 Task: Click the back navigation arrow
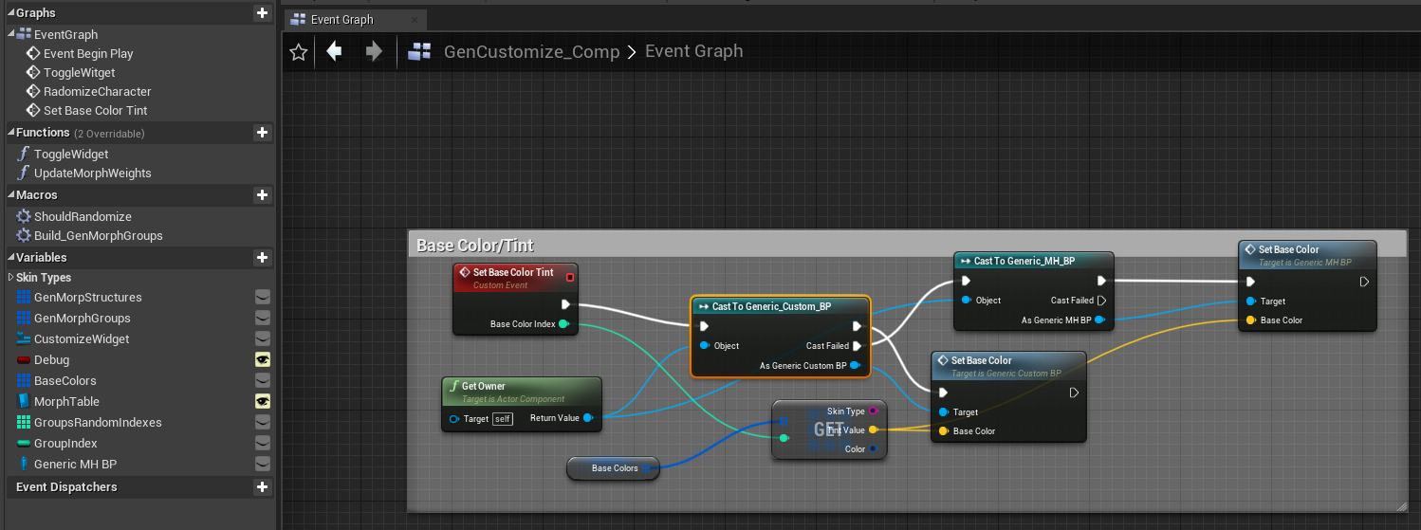tap(334, 51)
